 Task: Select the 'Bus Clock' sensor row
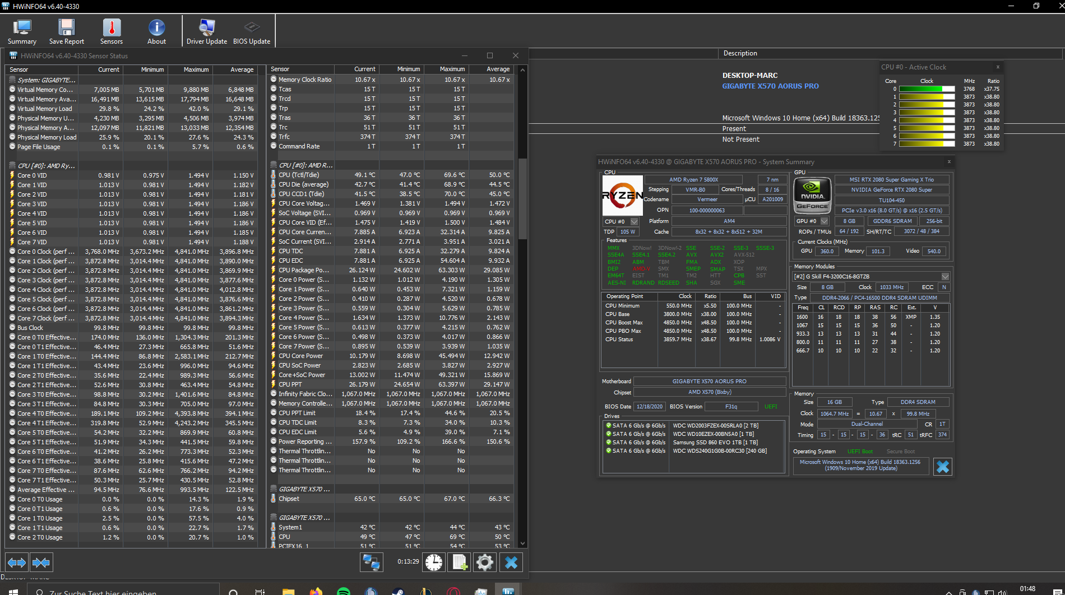(x=132, y=328)
